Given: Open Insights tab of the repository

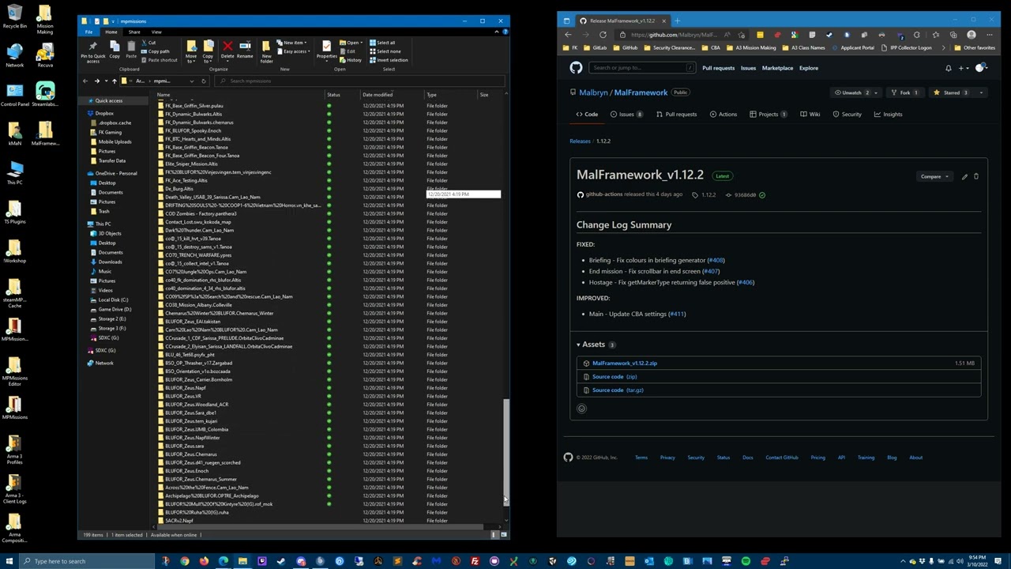Looking at the screenshot, I should click(x=888, y=115).
